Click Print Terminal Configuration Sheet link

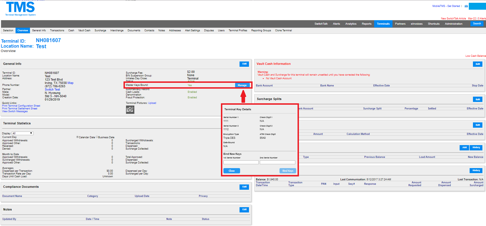pos(21,106)
